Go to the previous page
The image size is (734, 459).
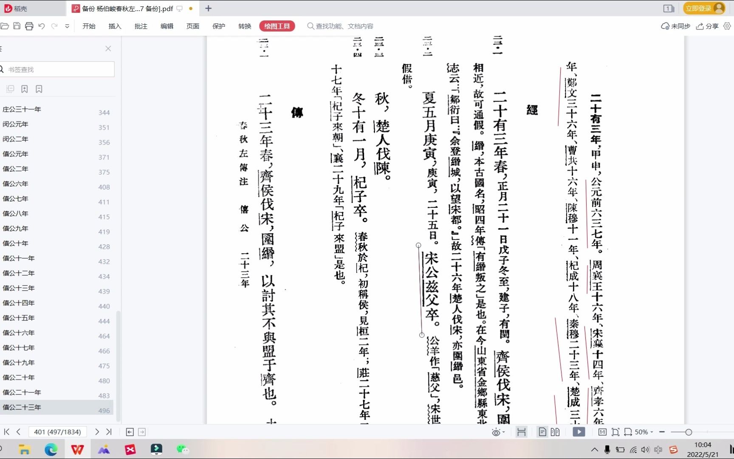click(19, 432)
